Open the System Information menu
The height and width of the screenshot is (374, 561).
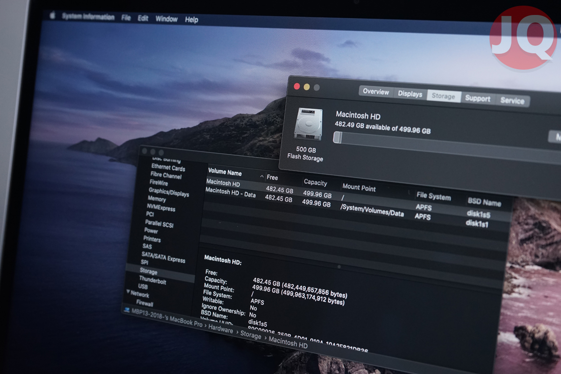88,17
